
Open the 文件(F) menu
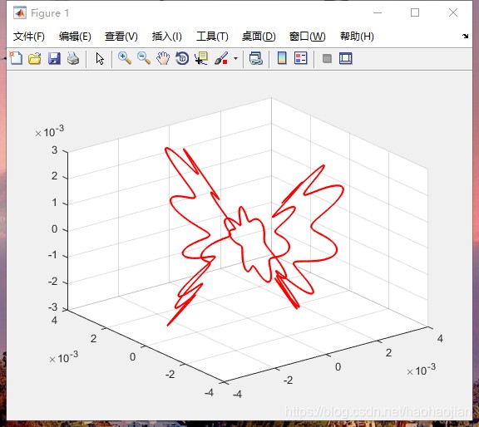pos(29,37)
